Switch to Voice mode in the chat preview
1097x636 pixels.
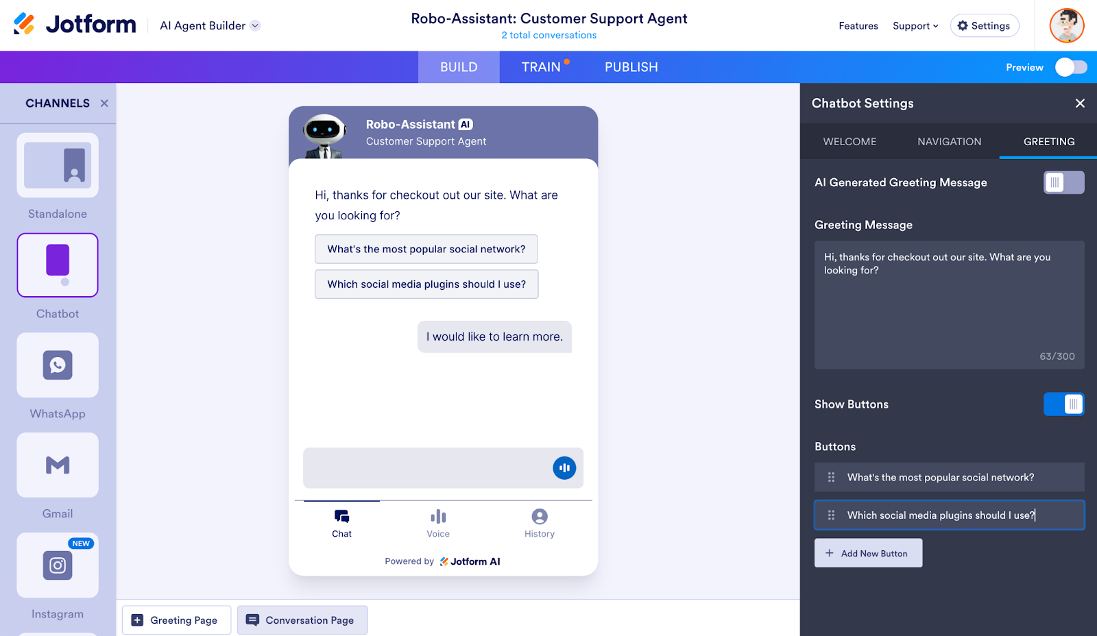(437, 522)
